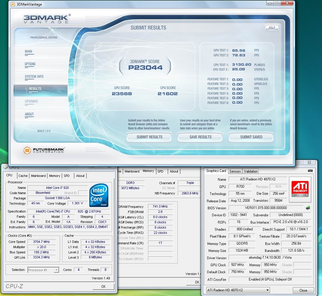
Task: Click the SUBMIT SAVED button
Action: click(x=251, y=137)
